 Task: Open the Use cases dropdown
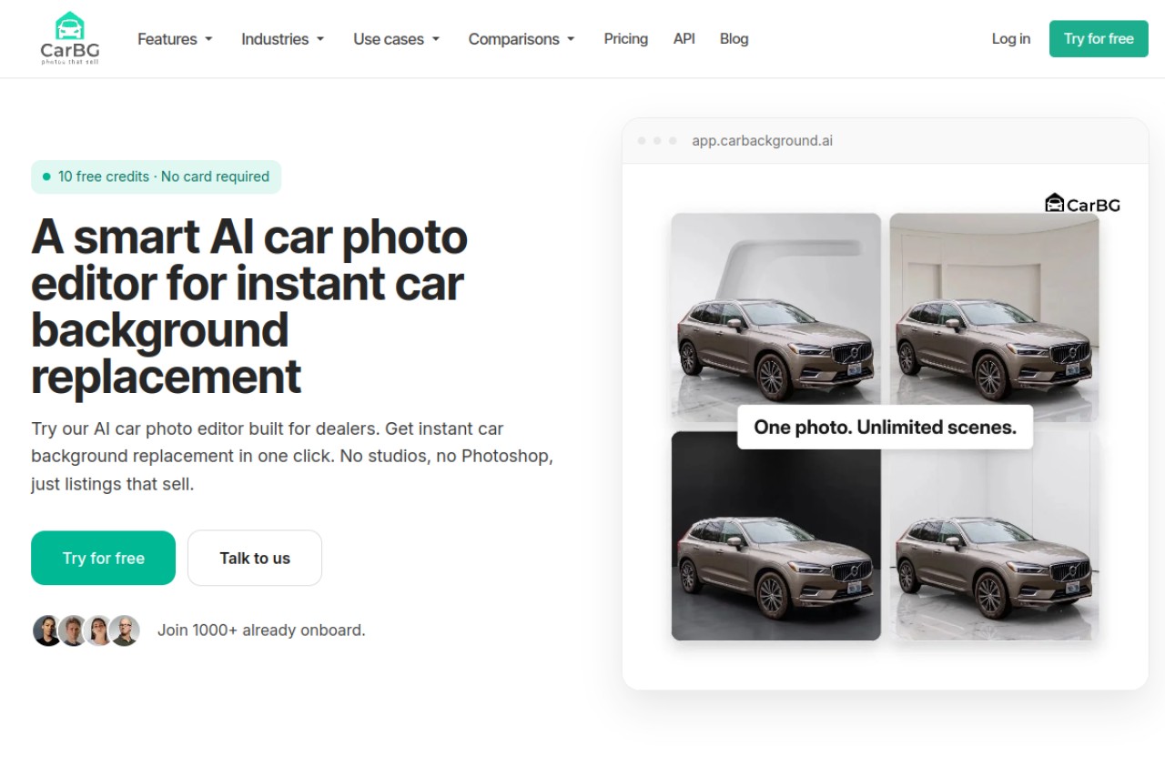[x=397, y=39]
